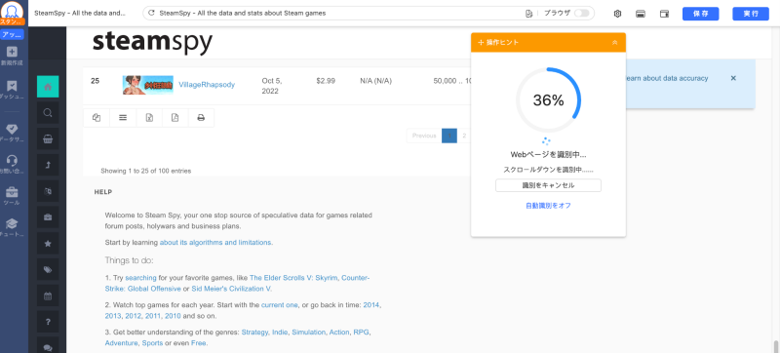Open the Simulation genre link
Viewport: 780px width, 353px height.
coord(308,333)
